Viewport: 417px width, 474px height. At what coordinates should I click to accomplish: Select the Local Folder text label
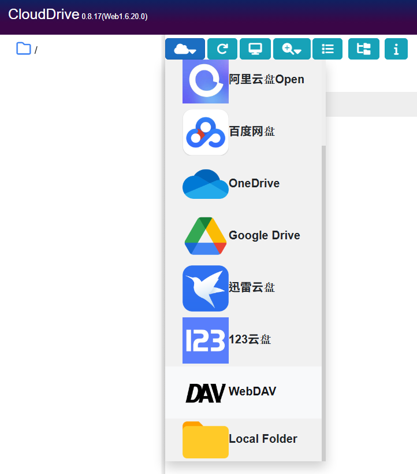(263, 439)
